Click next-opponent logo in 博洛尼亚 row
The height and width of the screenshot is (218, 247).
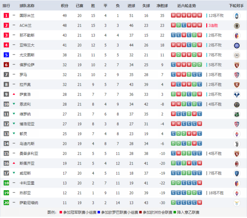pyautogui.click(x=237, y=124)
